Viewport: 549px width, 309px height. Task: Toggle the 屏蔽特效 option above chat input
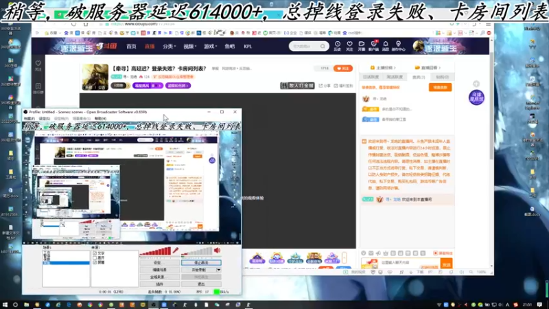443,253
